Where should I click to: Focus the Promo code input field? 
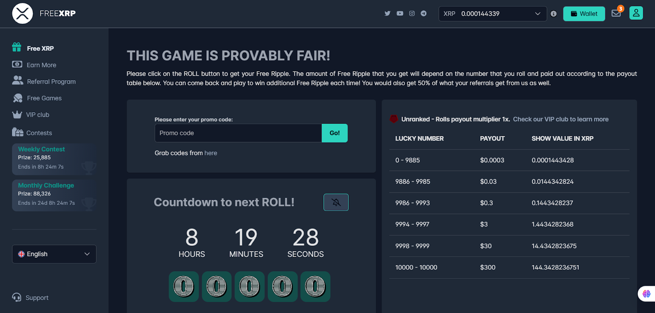[238, 133]
